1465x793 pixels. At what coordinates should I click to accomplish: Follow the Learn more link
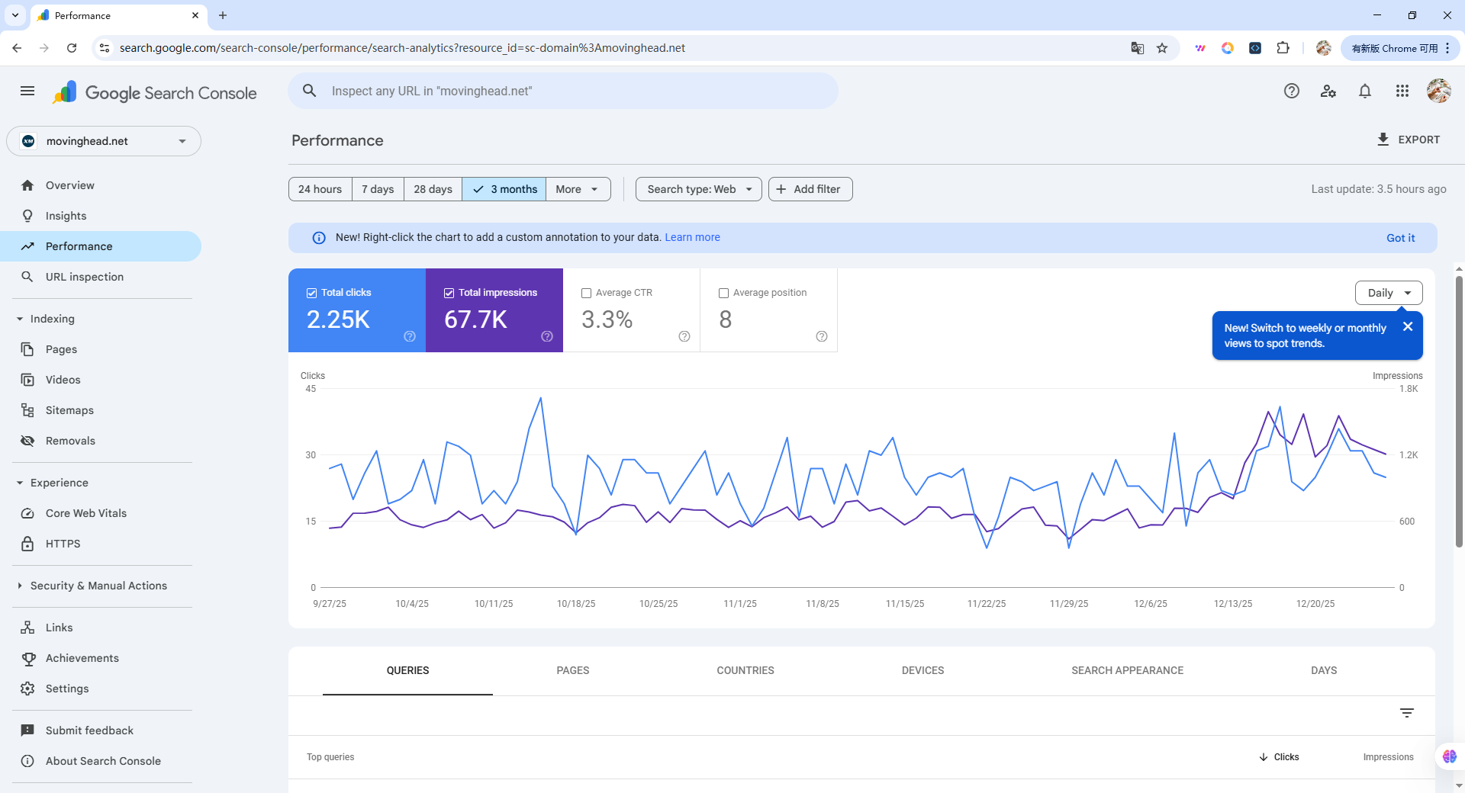(692, 237)
